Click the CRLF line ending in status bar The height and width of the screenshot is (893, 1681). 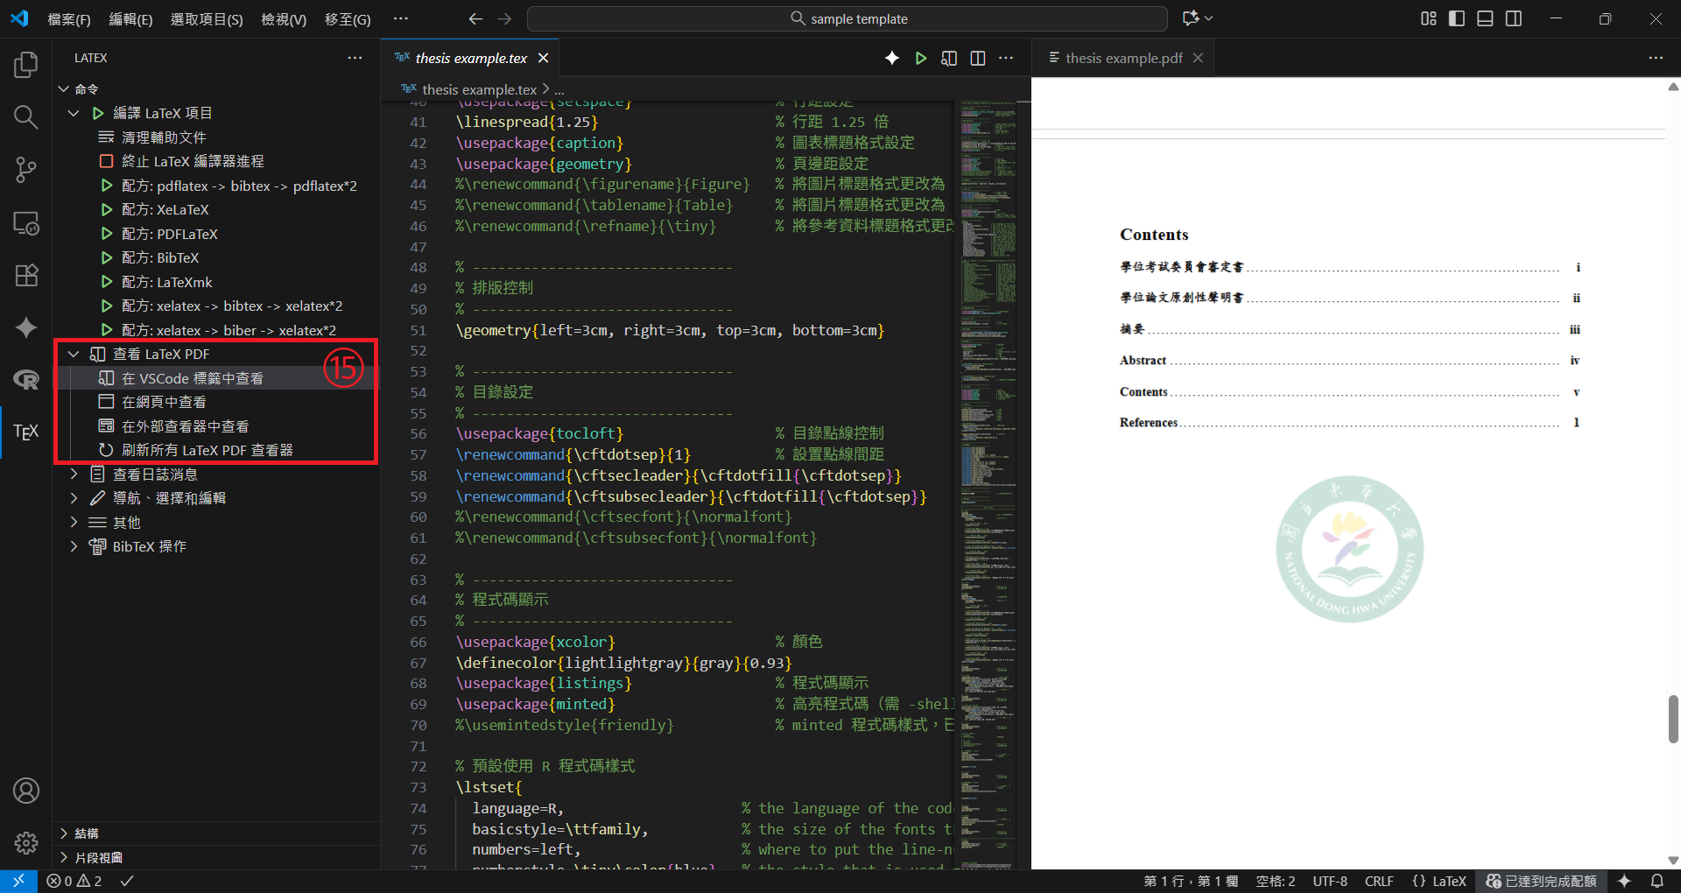pyautogui.click(x=1379, y=881)
